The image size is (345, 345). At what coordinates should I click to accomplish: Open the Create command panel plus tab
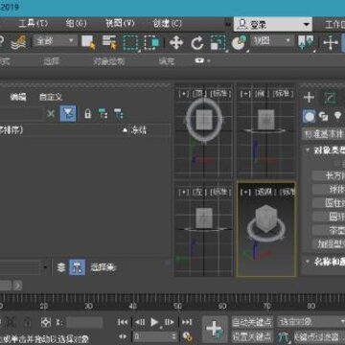pos(309,98)
